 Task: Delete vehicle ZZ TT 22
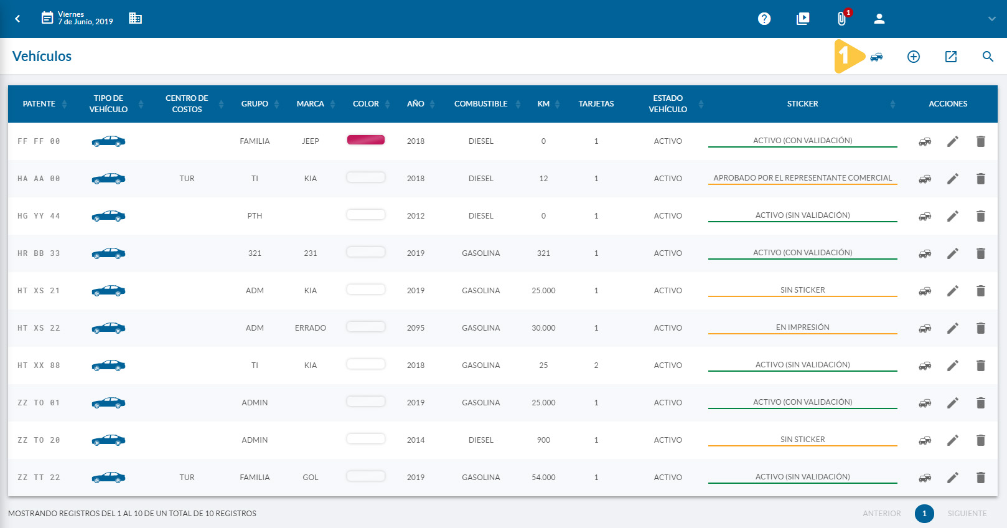(x=981, y=478)
